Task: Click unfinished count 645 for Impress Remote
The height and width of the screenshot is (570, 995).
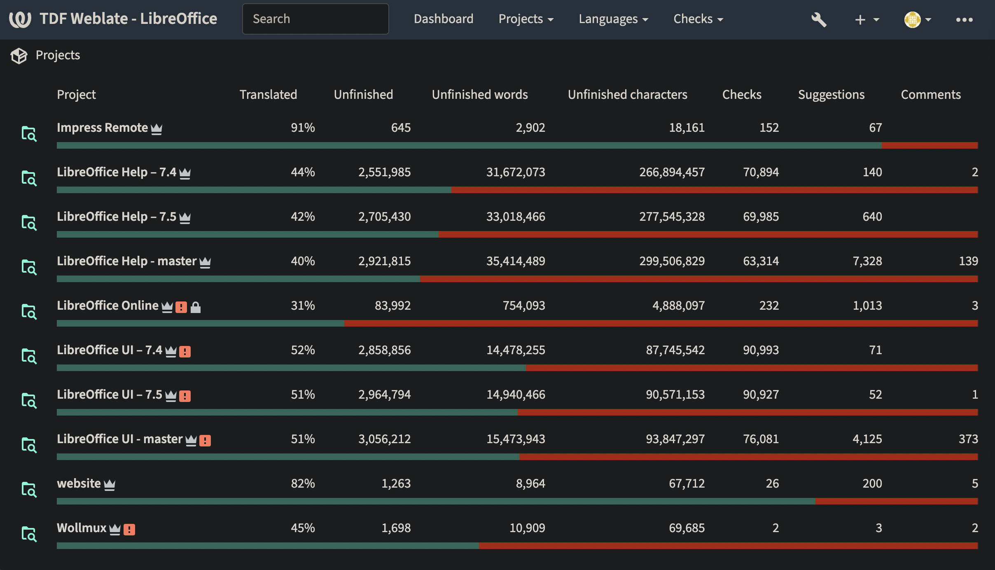Action: (401, 128)
